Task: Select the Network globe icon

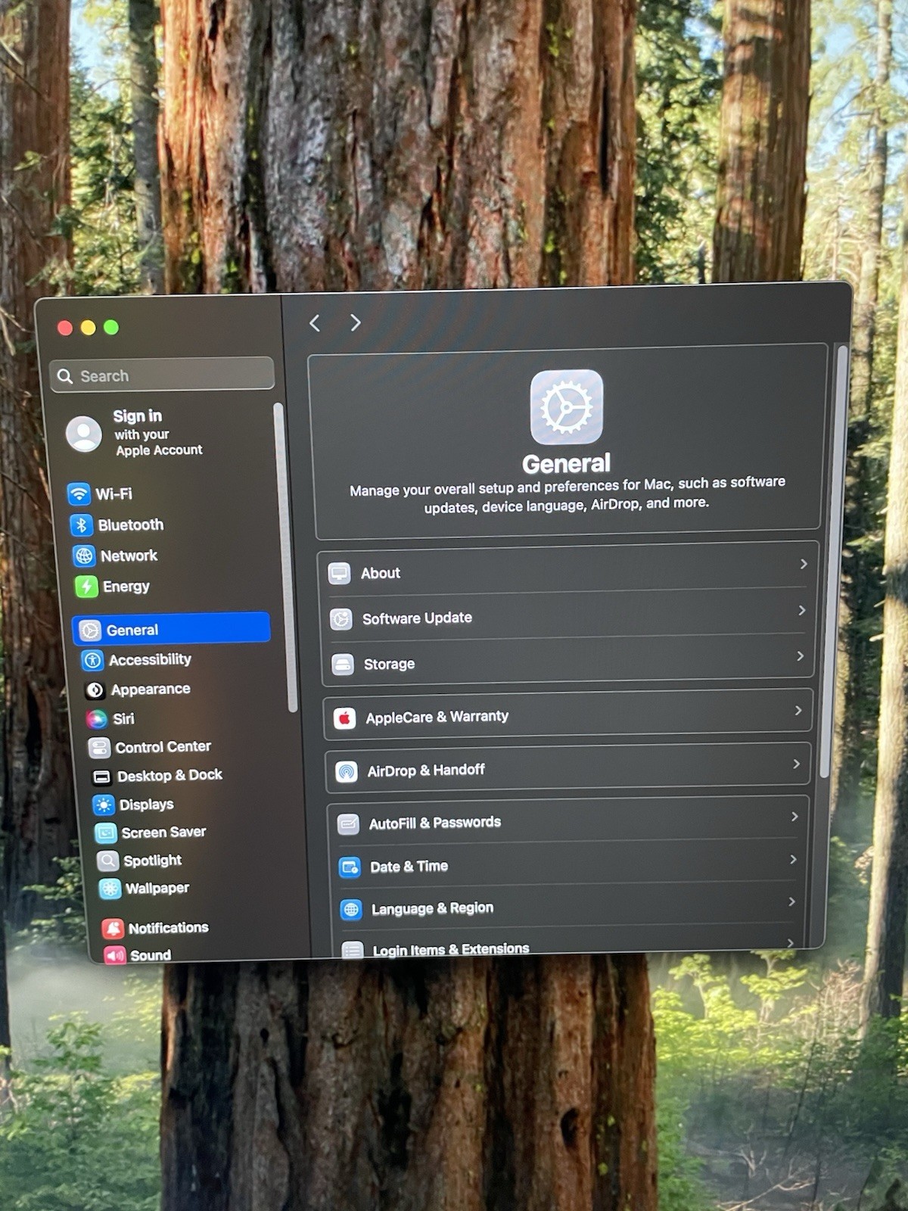Action: (x=84, y=556)
